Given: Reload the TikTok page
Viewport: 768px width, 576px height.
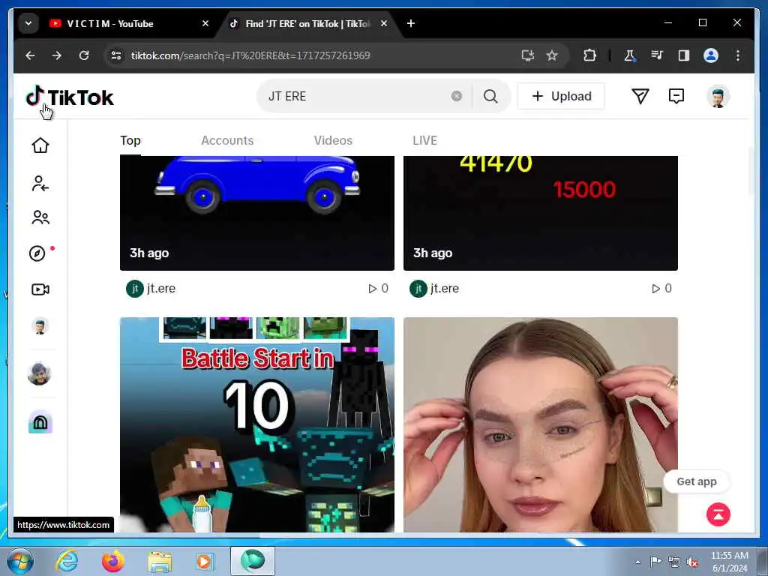Looking at the screenshot, I should click(x=84, y=55).
